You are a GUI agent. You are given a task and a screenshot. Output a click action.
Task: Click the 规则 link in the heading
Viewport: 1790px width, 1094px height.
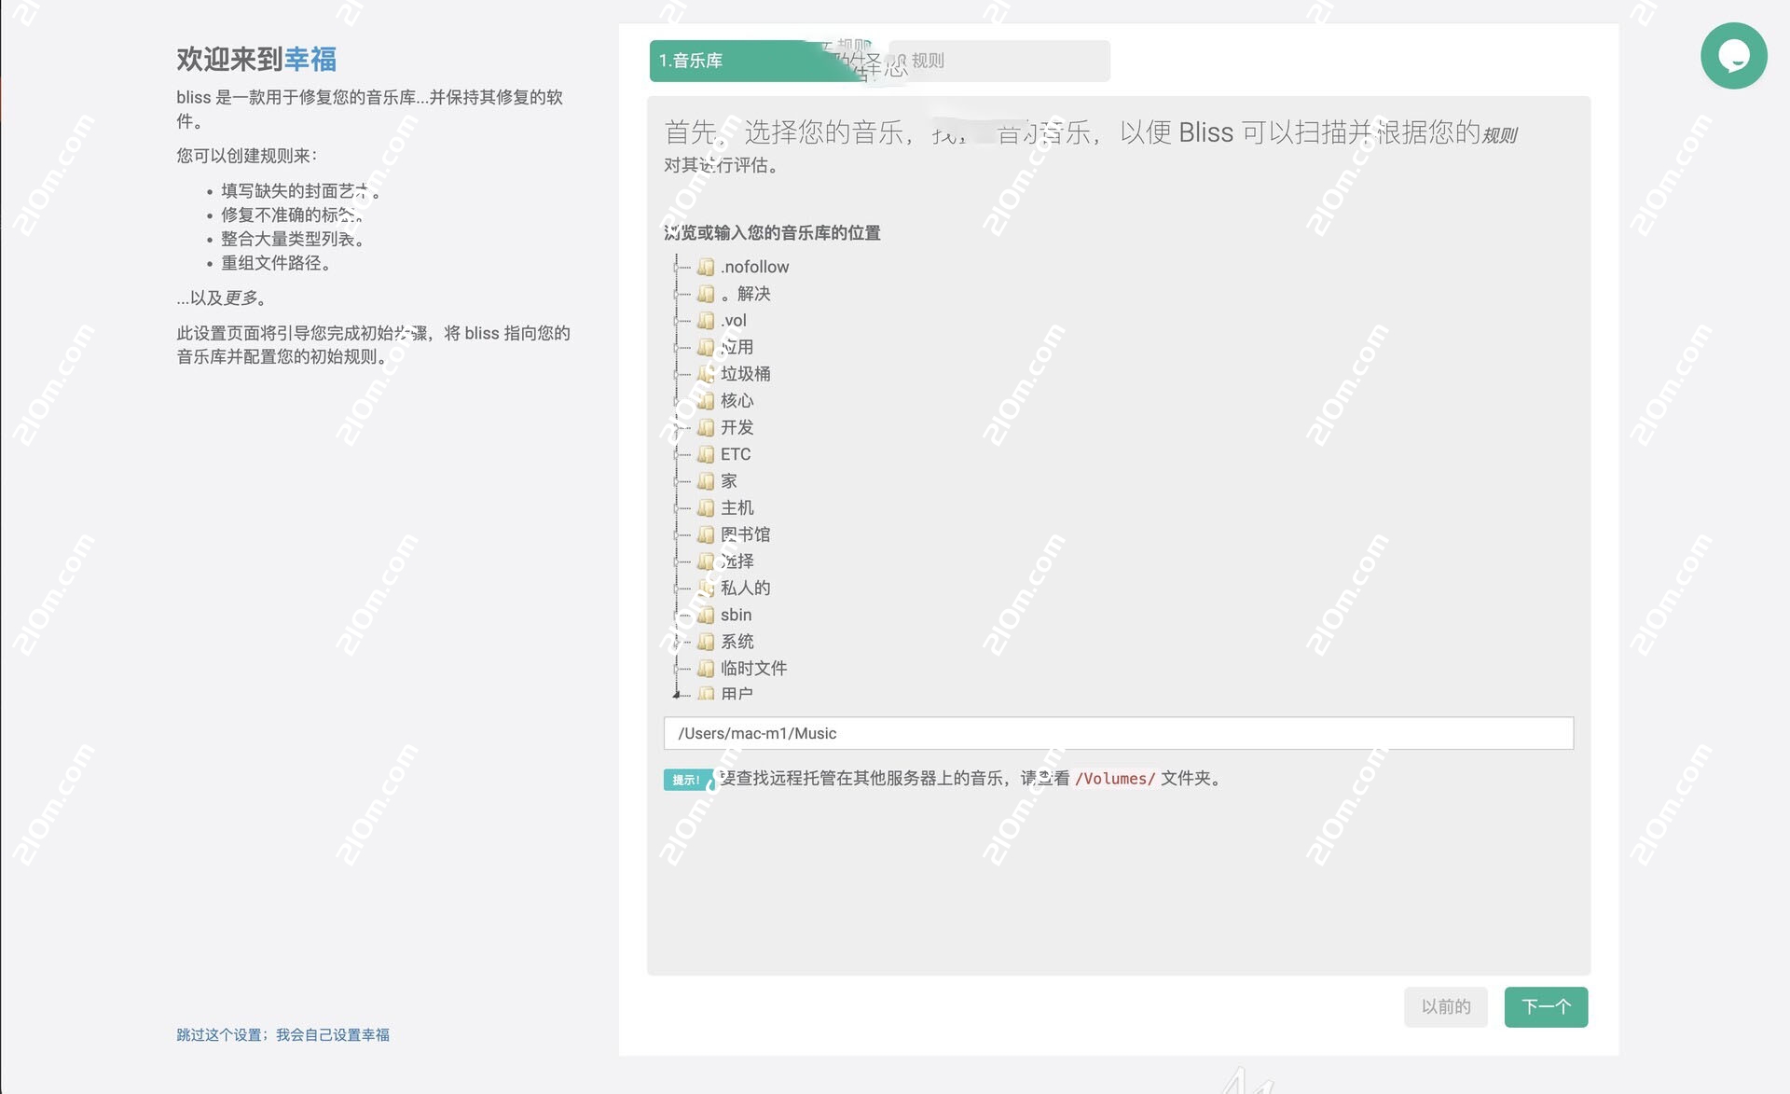(x=1499, y=136)
